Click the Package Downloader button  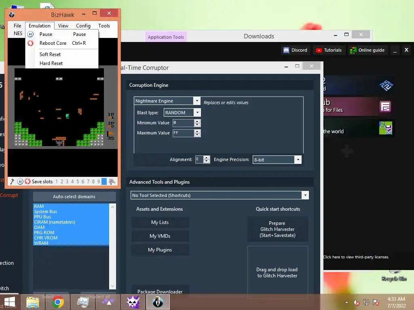(x=160, y=291)
